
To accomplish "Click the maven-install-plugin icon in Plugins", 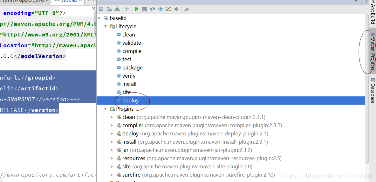I will [x=119, y=142].
